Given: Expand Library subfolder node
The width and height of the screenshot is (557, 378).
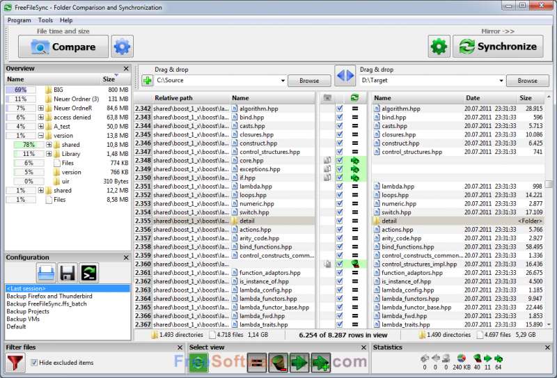Looking at the screenshot, I should coord(49,154).
